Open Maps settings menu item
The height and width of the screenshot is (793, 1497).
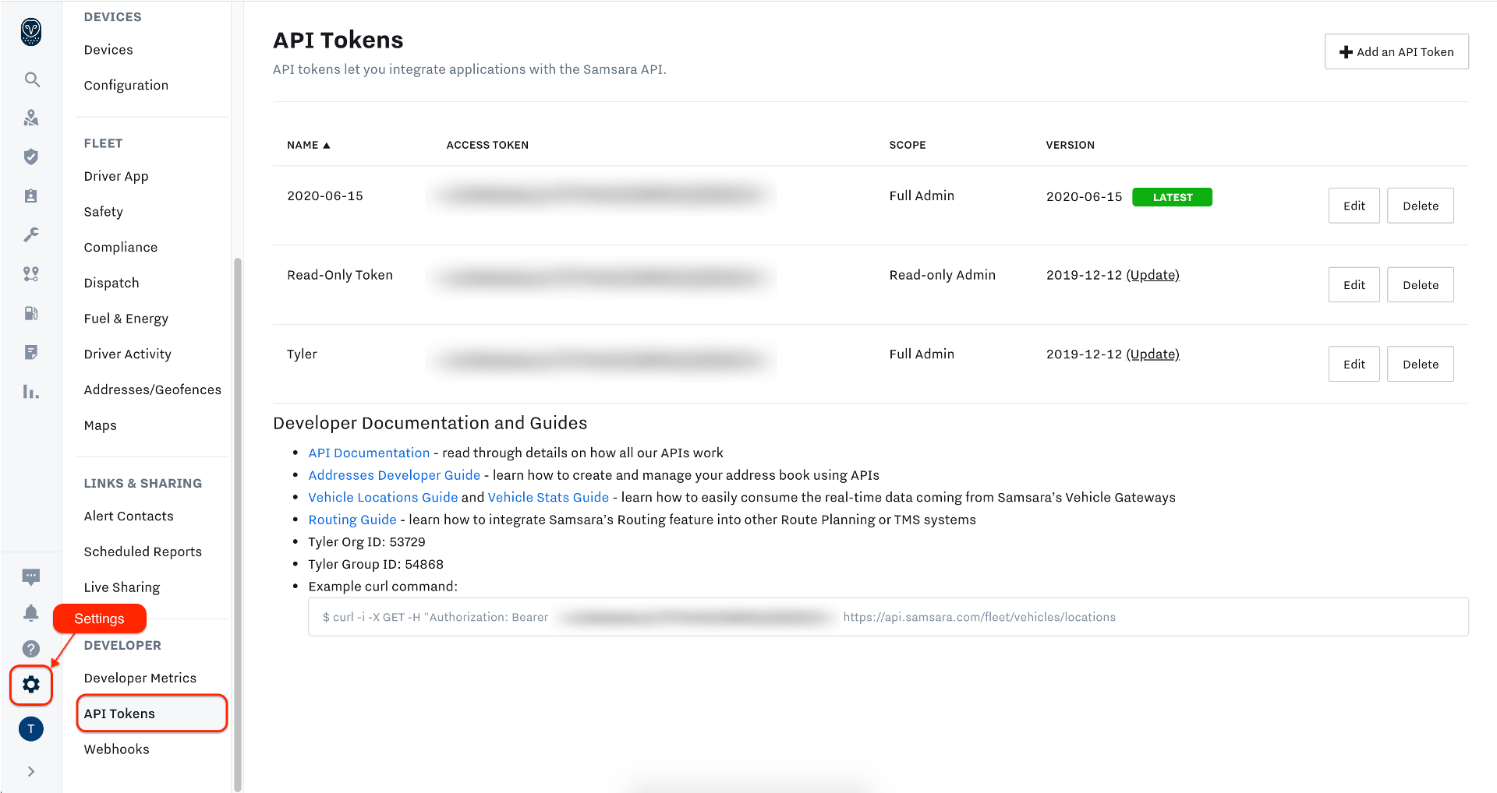click(x=101, y=426)
